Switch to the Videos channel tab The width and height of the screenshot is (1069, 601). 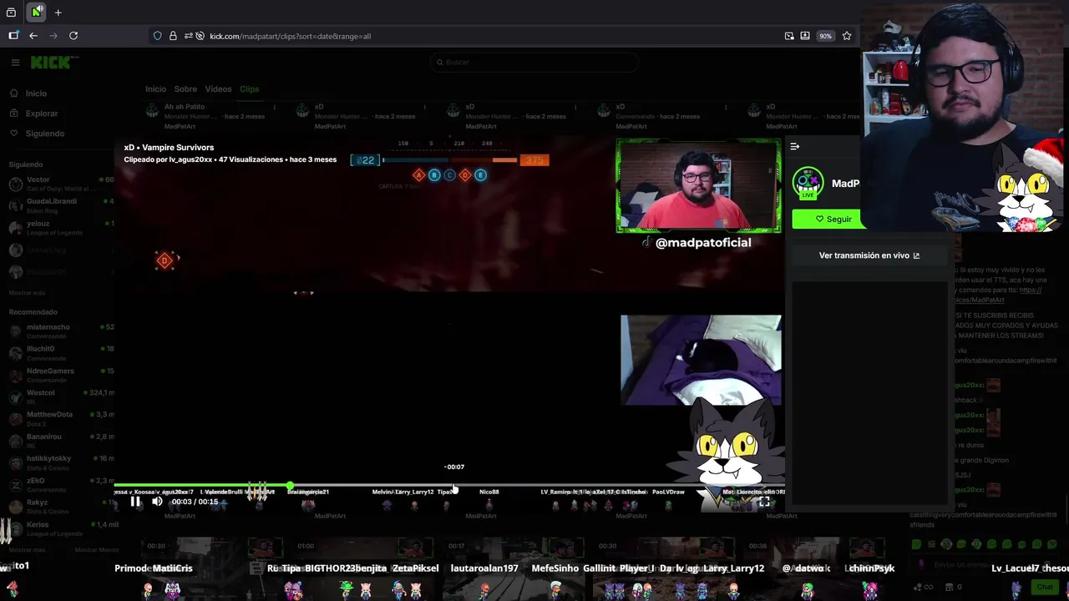click(218, 88)
